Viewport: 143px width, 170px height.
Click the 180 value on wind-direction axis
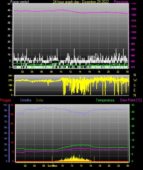10,85
